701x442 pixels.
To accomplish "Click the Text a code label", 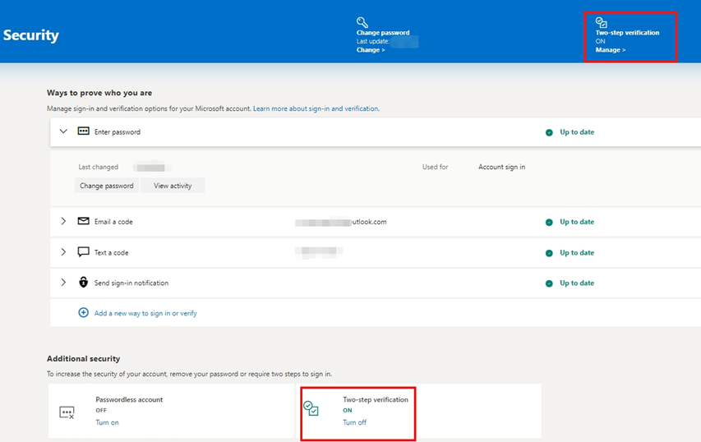I will 111,252.
